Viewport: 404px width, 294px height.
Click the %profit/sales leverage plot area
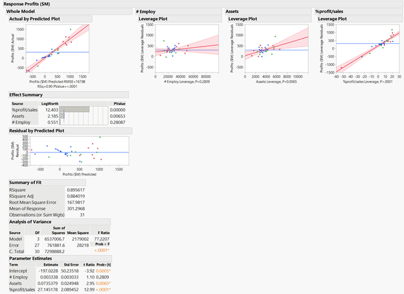[x=368, y=48]
